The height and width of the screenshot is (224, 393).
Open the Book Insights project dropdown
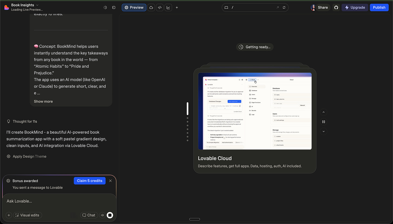point(25,5)
